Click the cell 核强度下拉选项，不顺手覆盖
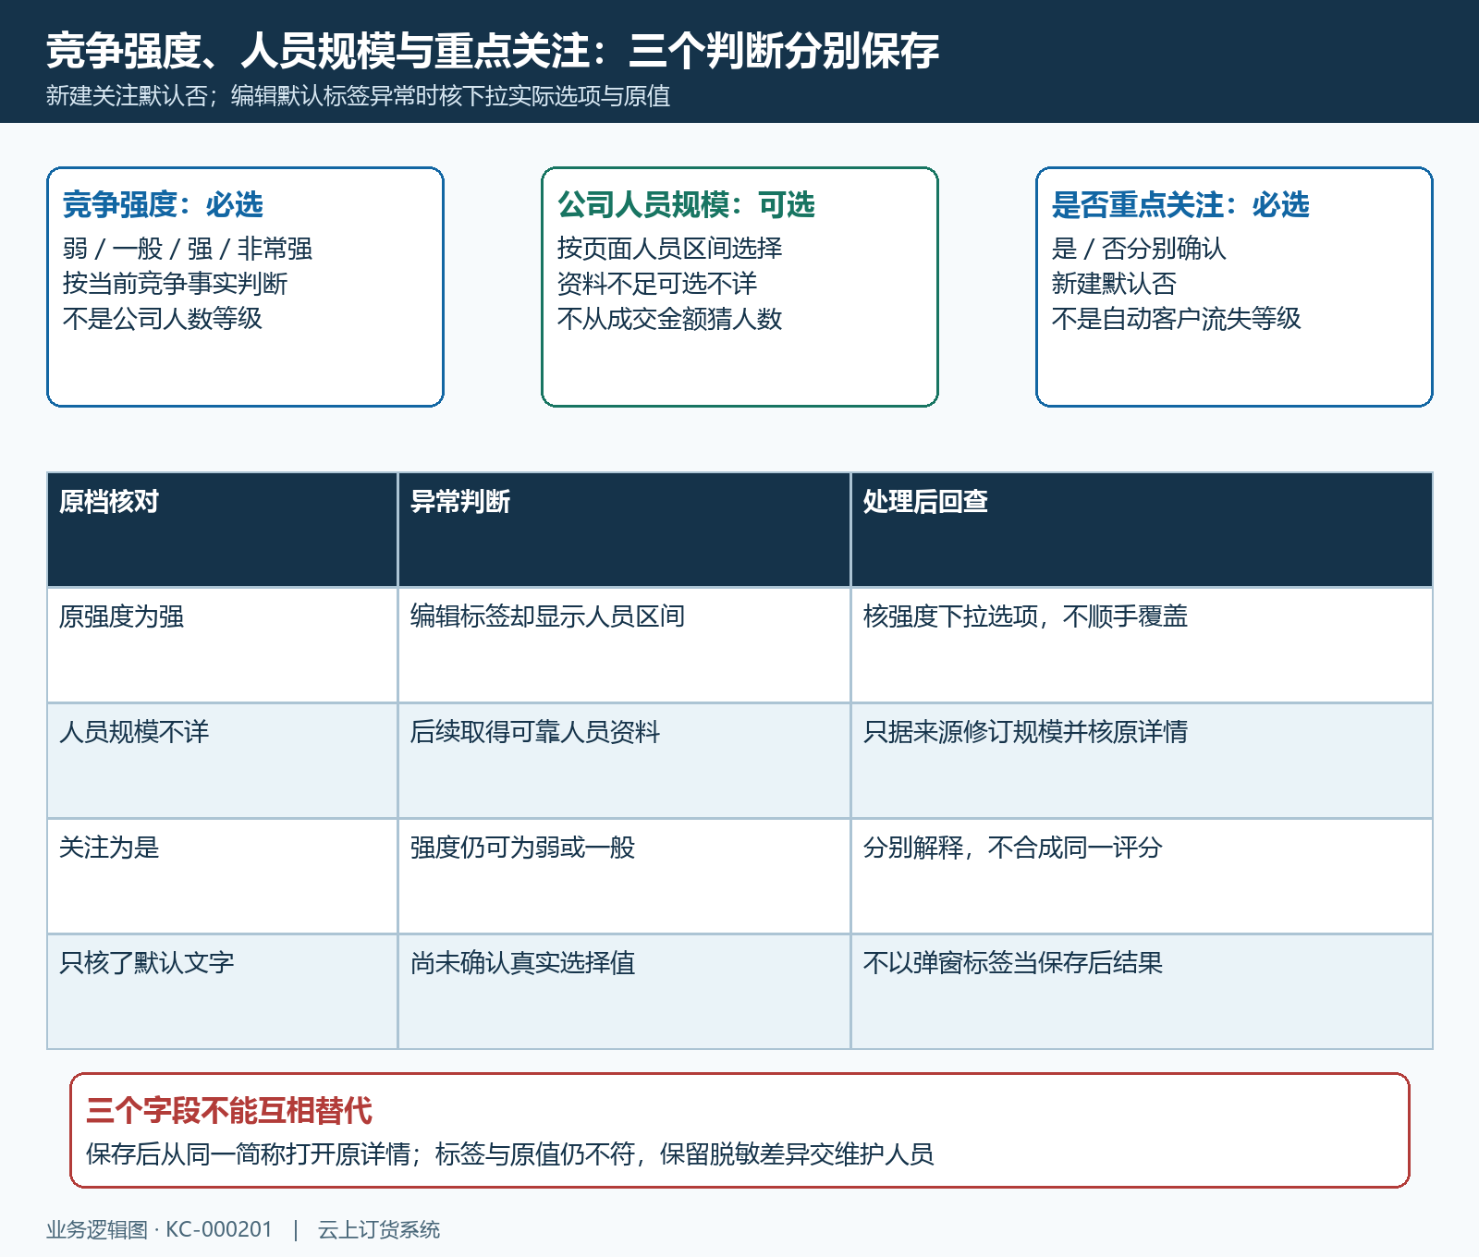1479x1257 pixels. pyautogui.click(x=1143, y=645)
